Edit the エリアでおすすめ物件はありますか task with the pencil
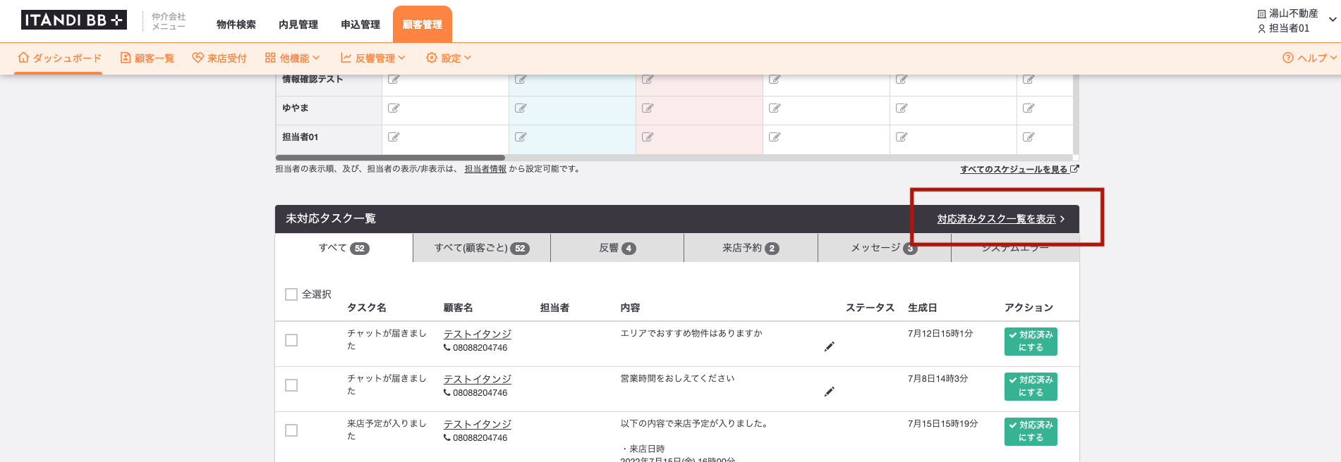 [830, 346]
